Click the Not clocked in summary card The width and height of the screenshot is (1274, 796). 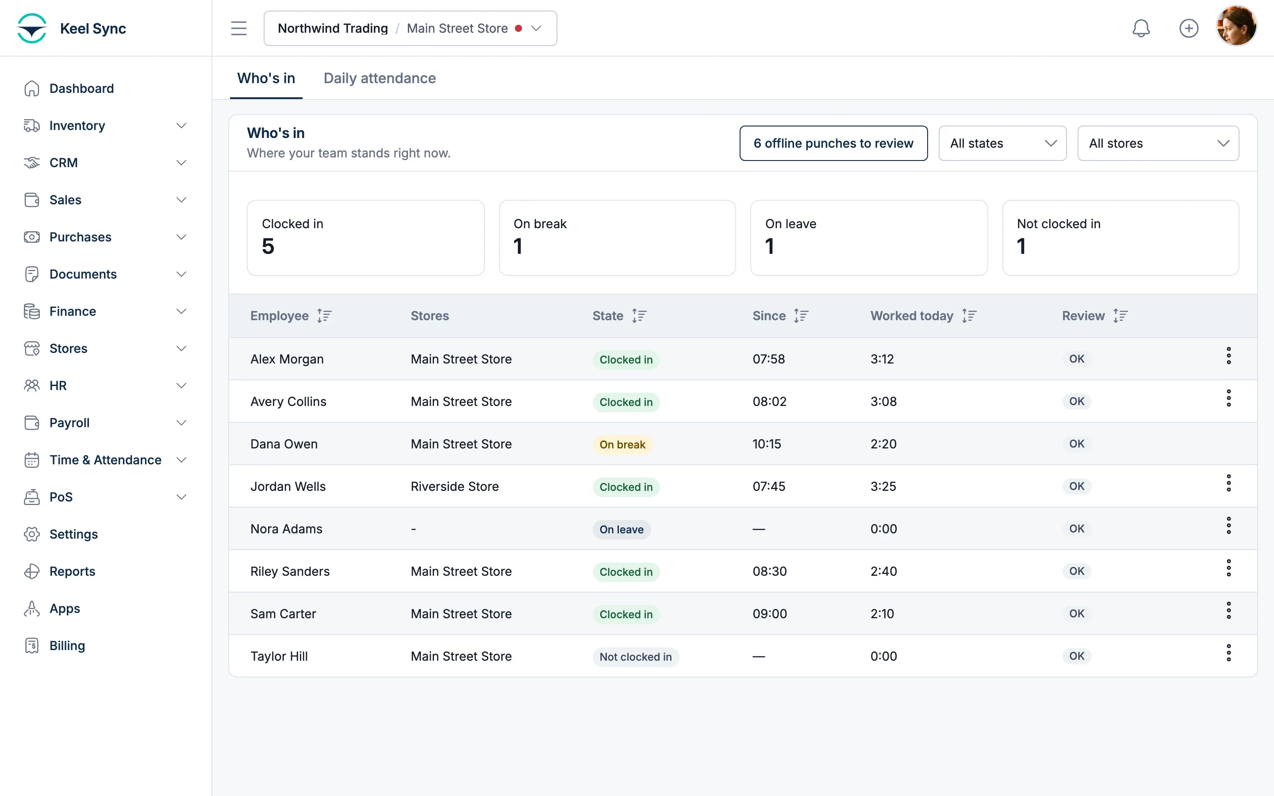click(1120, 238)
